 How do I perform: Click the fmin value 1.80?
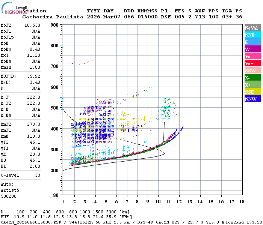(x=35, y=67)
